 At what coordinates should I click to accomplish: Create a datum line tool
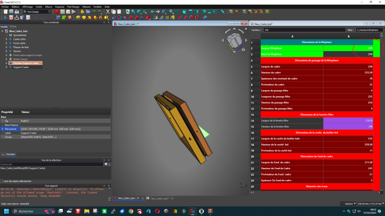pyautogui.click(x=41, y=17)
